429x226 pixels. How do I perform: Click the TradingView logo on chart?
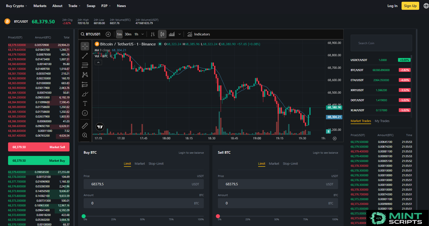tap(100, 127)
